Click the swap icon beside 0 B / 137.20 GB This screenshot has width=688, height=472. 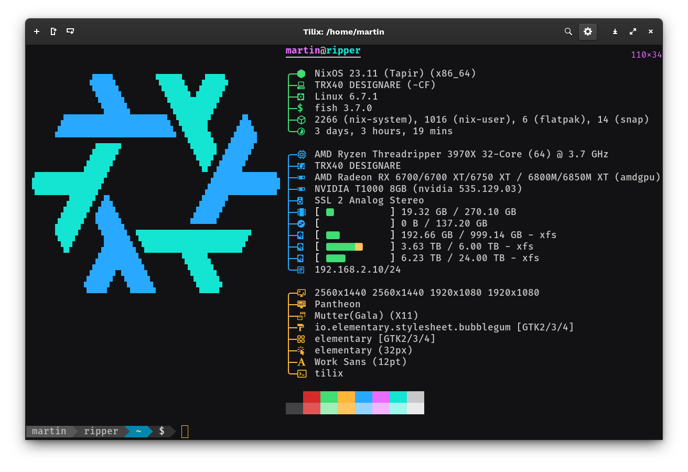coord(301,223)
